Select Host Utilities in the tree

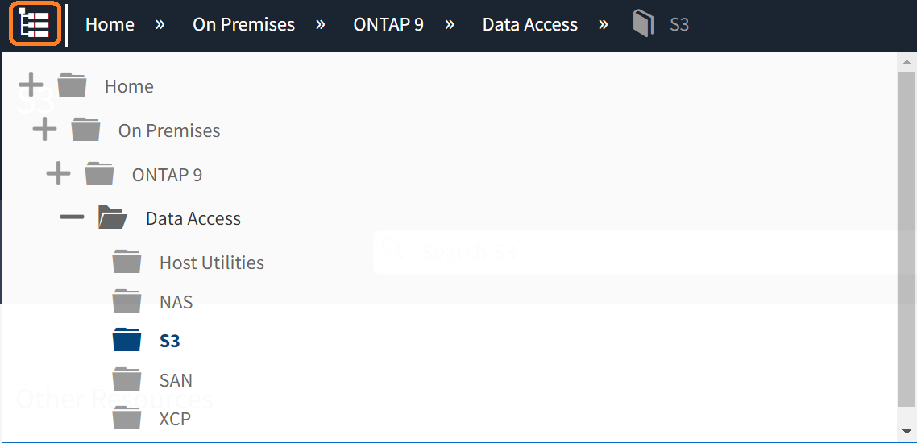211,263
